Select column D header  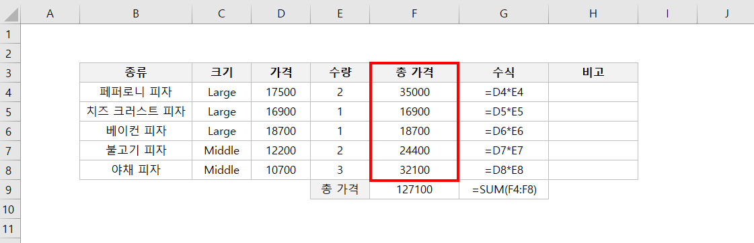pyautogui.click(x=281, y=14)
